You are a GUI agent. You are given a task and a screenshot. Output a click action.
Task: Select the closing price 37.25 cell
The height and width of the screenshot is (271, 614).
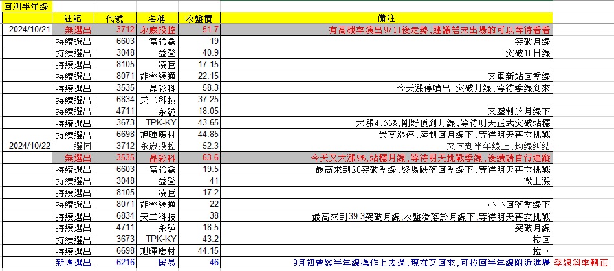(x=199, y=100)
